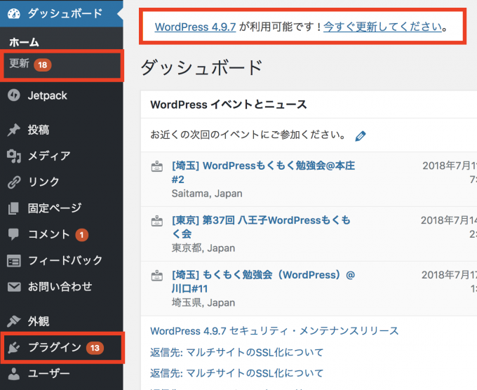The width and height of the screenshot is (477, 390).
Task: Open the コメント menu
Action: [x=62, y=234]
